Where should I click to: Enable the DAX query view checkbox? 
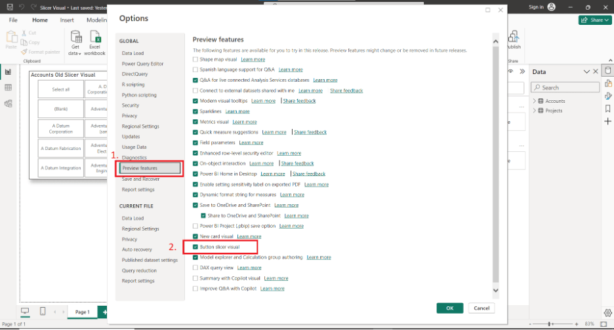pos(195,267)
